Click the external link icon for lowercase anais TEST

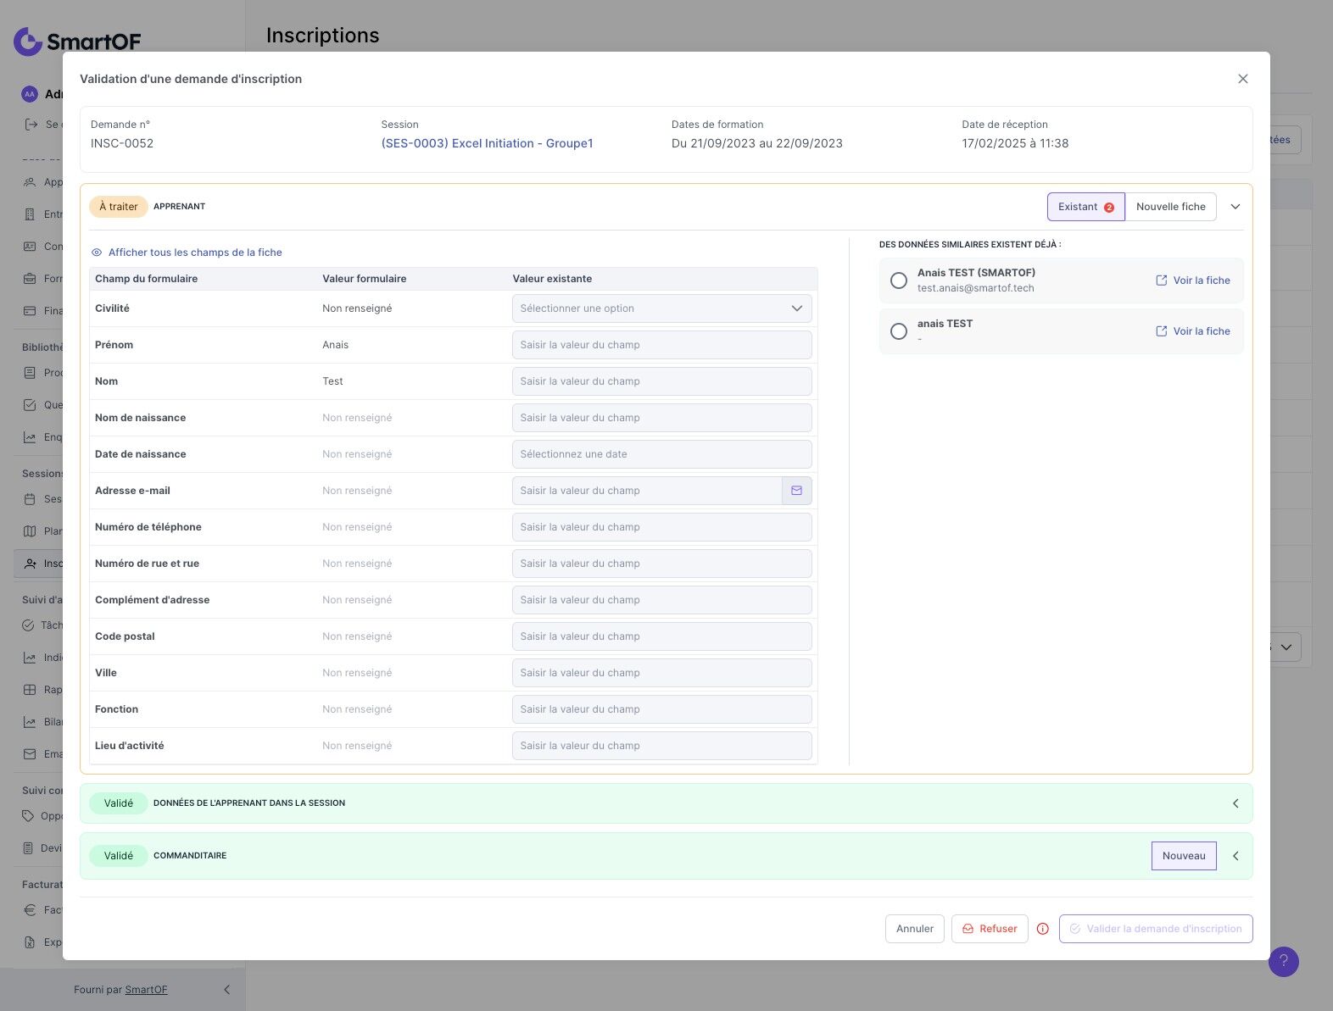pyautogui.click(x=1161, y=331)
